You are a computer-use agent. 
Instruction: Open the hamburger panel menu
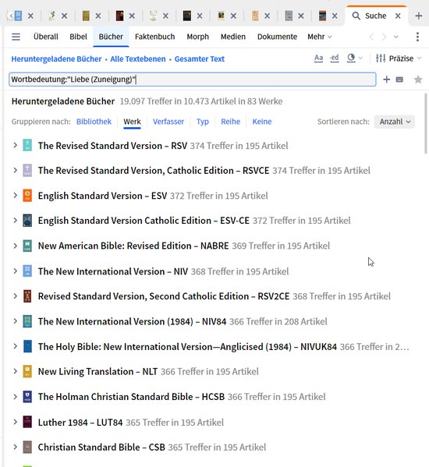tap(16, 37)
